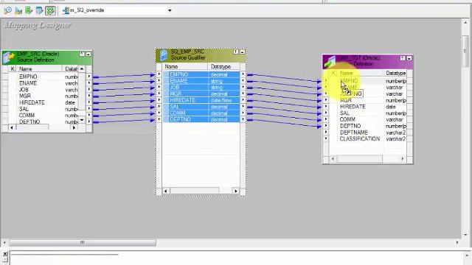Viewport: 472px width, 265px height.
Task: Select SAL row in target definition
Action: coord(368,113)
